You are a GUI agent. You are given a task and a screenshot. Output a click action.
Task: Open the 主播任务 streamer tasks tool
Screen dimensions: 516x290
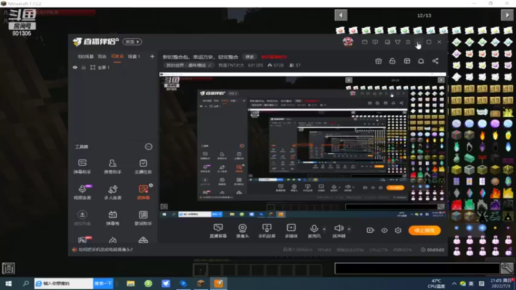pos(143,166)
